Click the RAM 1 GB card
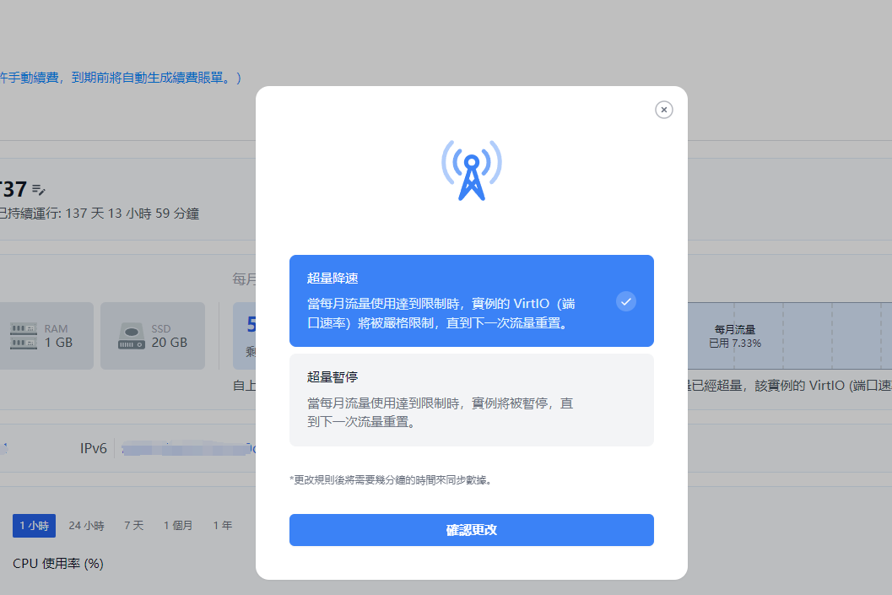Viewport: 892px width, 595px height. [x=46, y=336]
